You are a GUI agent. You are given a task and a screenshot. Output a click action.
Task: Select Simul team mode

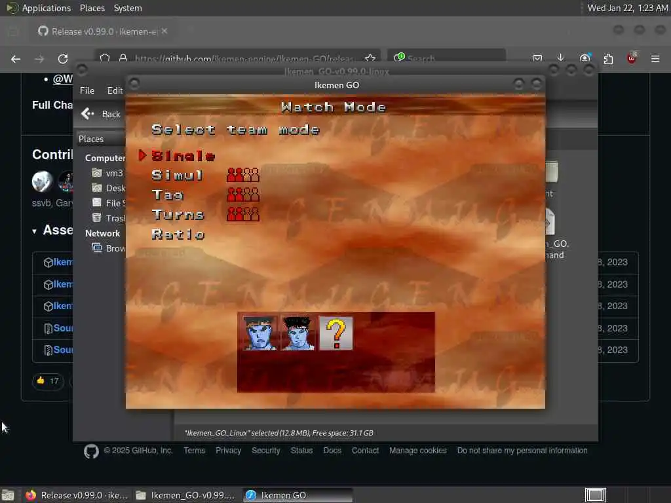[177, 176]
